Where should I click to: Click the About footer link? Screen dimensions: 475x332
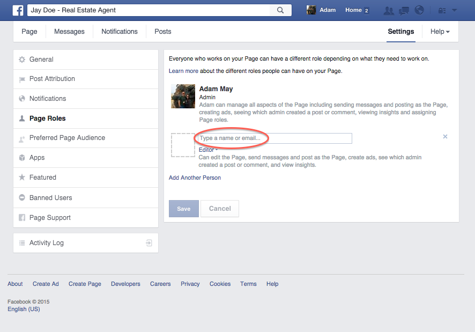tap(15, 284)
